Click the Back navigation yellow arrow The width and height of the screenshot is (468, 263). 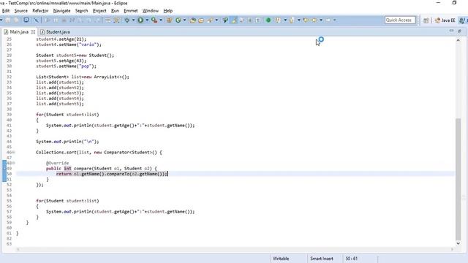[x=314, y=20]
